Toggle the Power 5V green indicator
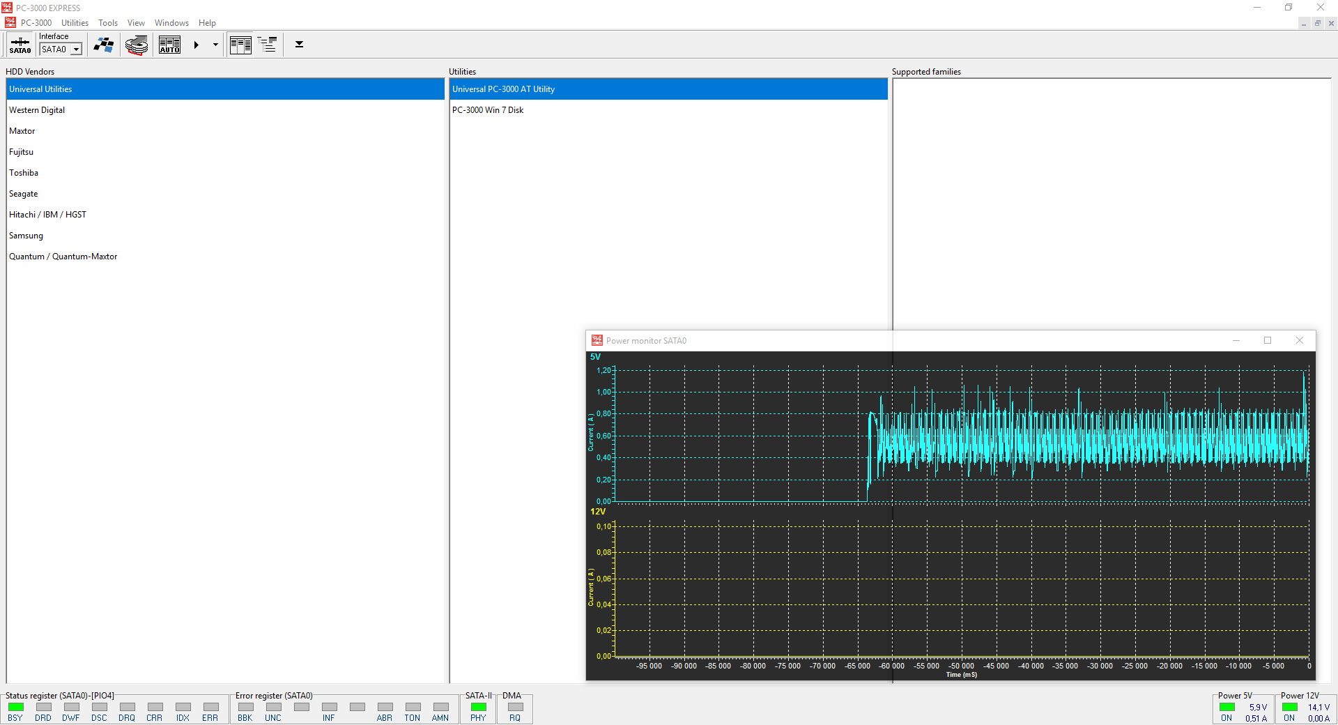Viewport: 1338px width, 725px height. pyautogui.click(x=1227, y=707)
